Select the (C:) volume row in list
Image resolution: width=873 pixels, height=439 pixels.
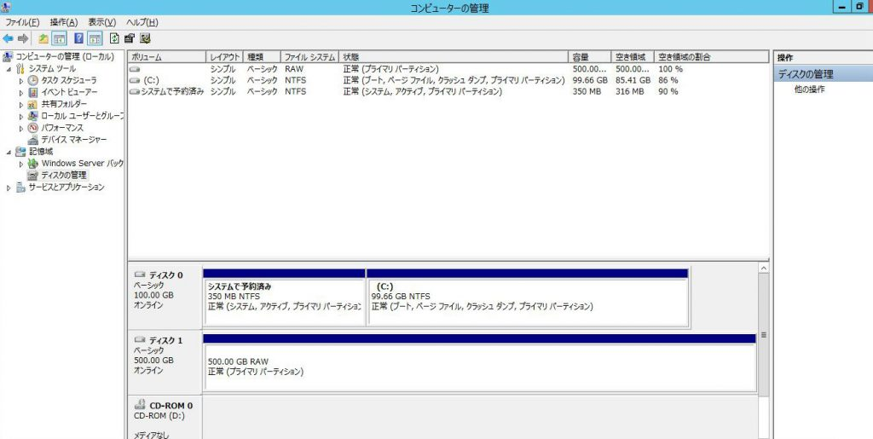[152, 80]
